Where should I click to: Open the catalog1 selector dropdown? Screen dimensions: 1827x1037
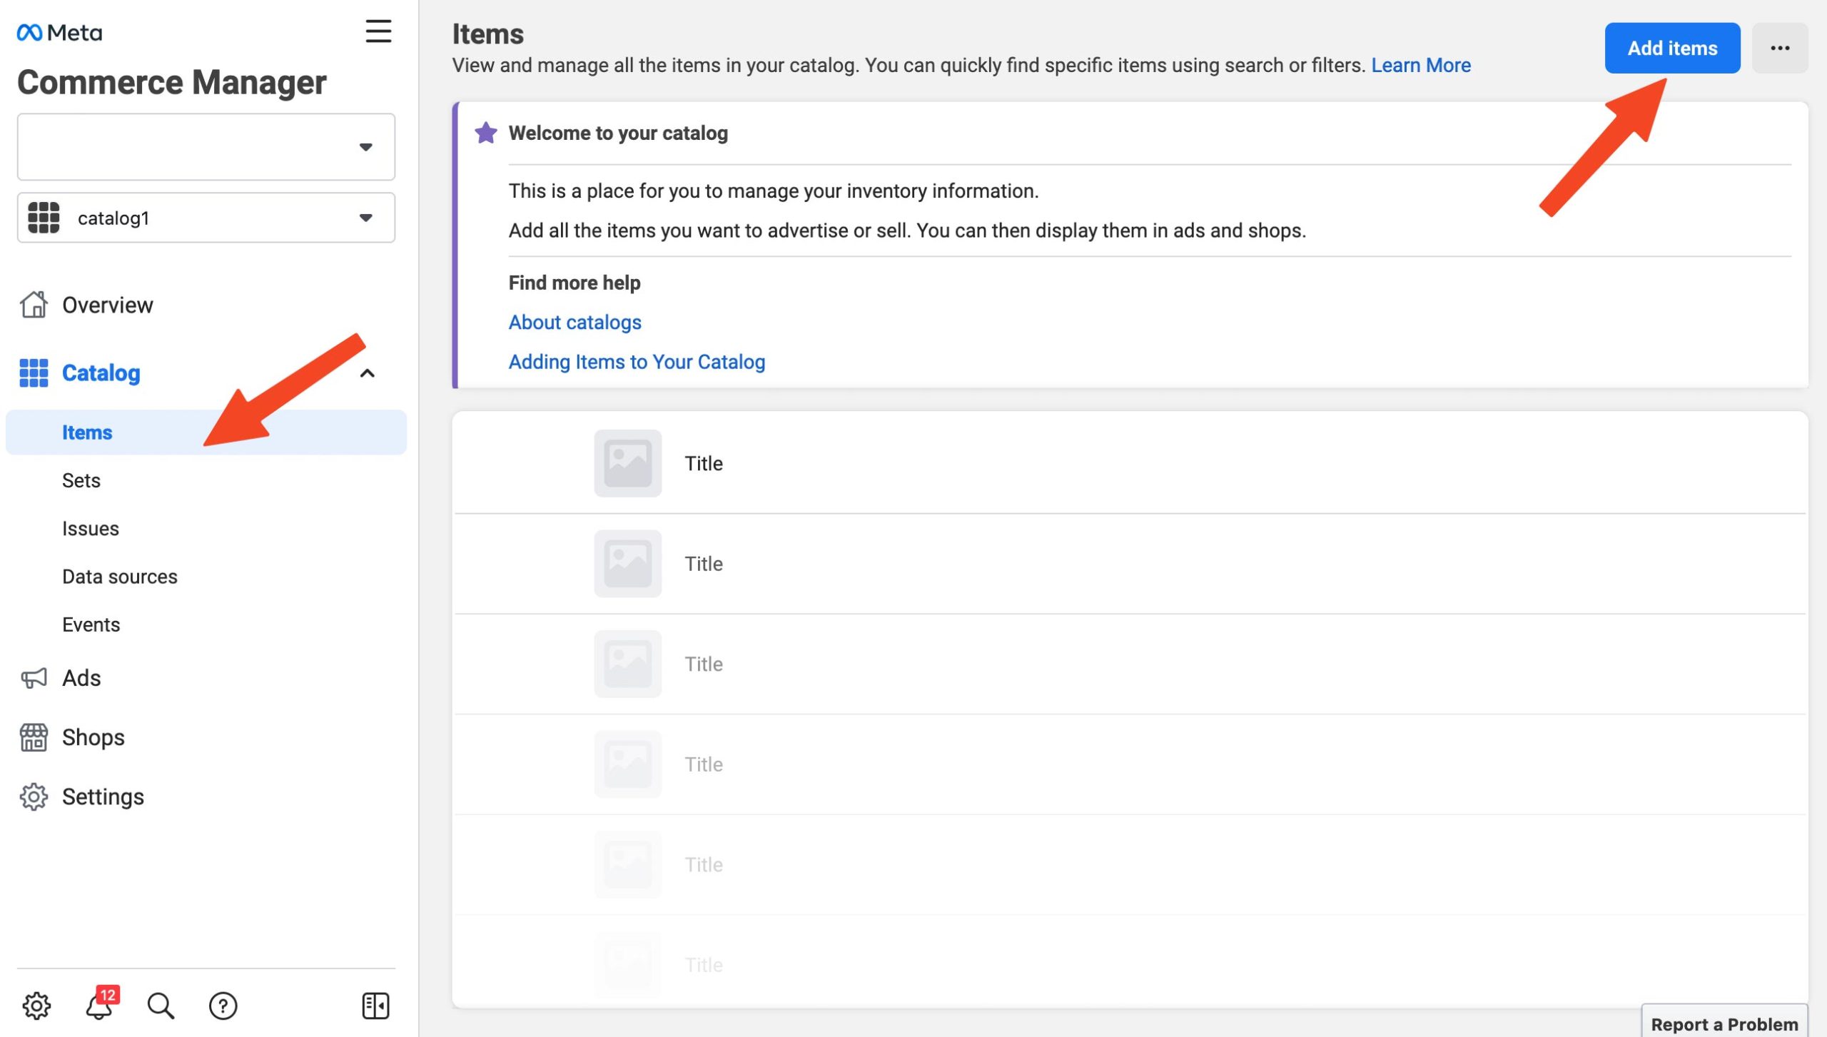click(206, 218)
